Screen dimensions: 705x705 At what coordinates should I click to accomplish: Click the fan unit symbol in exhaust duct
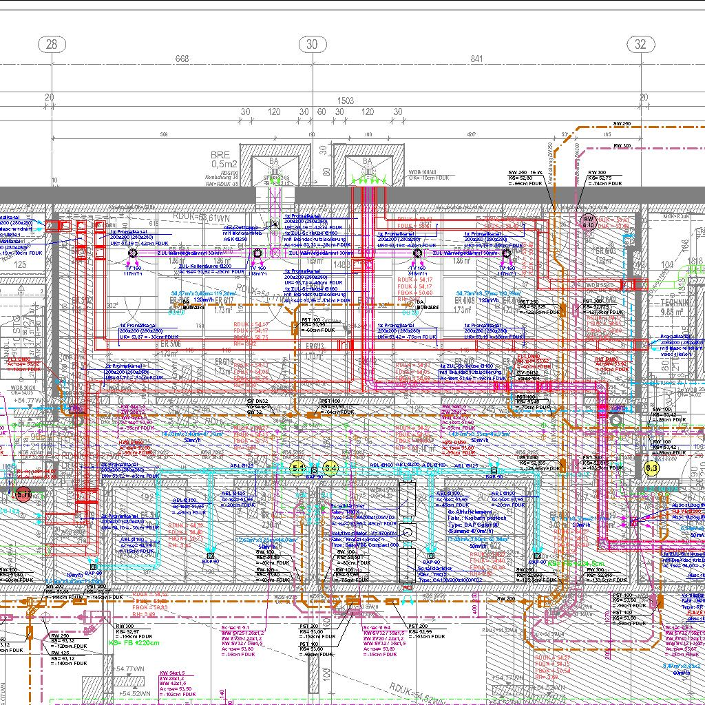click(408, 532)
